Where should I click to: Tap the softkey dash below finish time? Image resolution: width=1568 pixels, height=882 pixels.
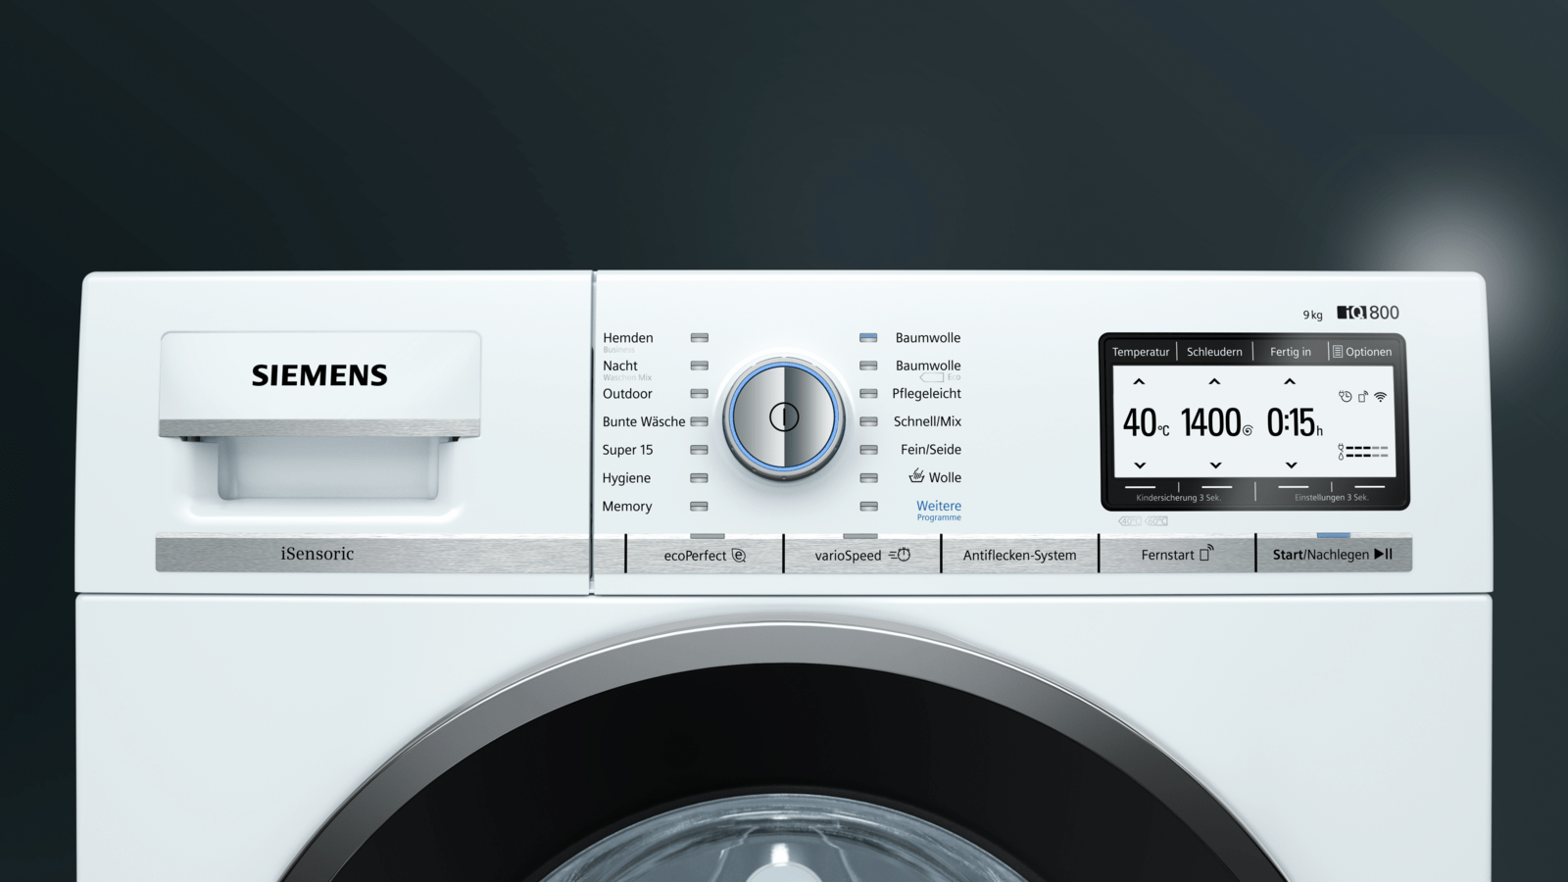pyautogui.click(x=1293, y=486)
